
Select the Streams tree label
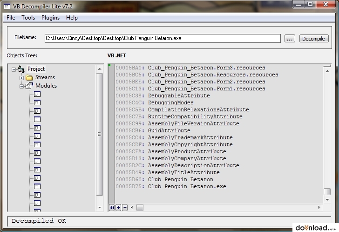click(x=45, y=77)
